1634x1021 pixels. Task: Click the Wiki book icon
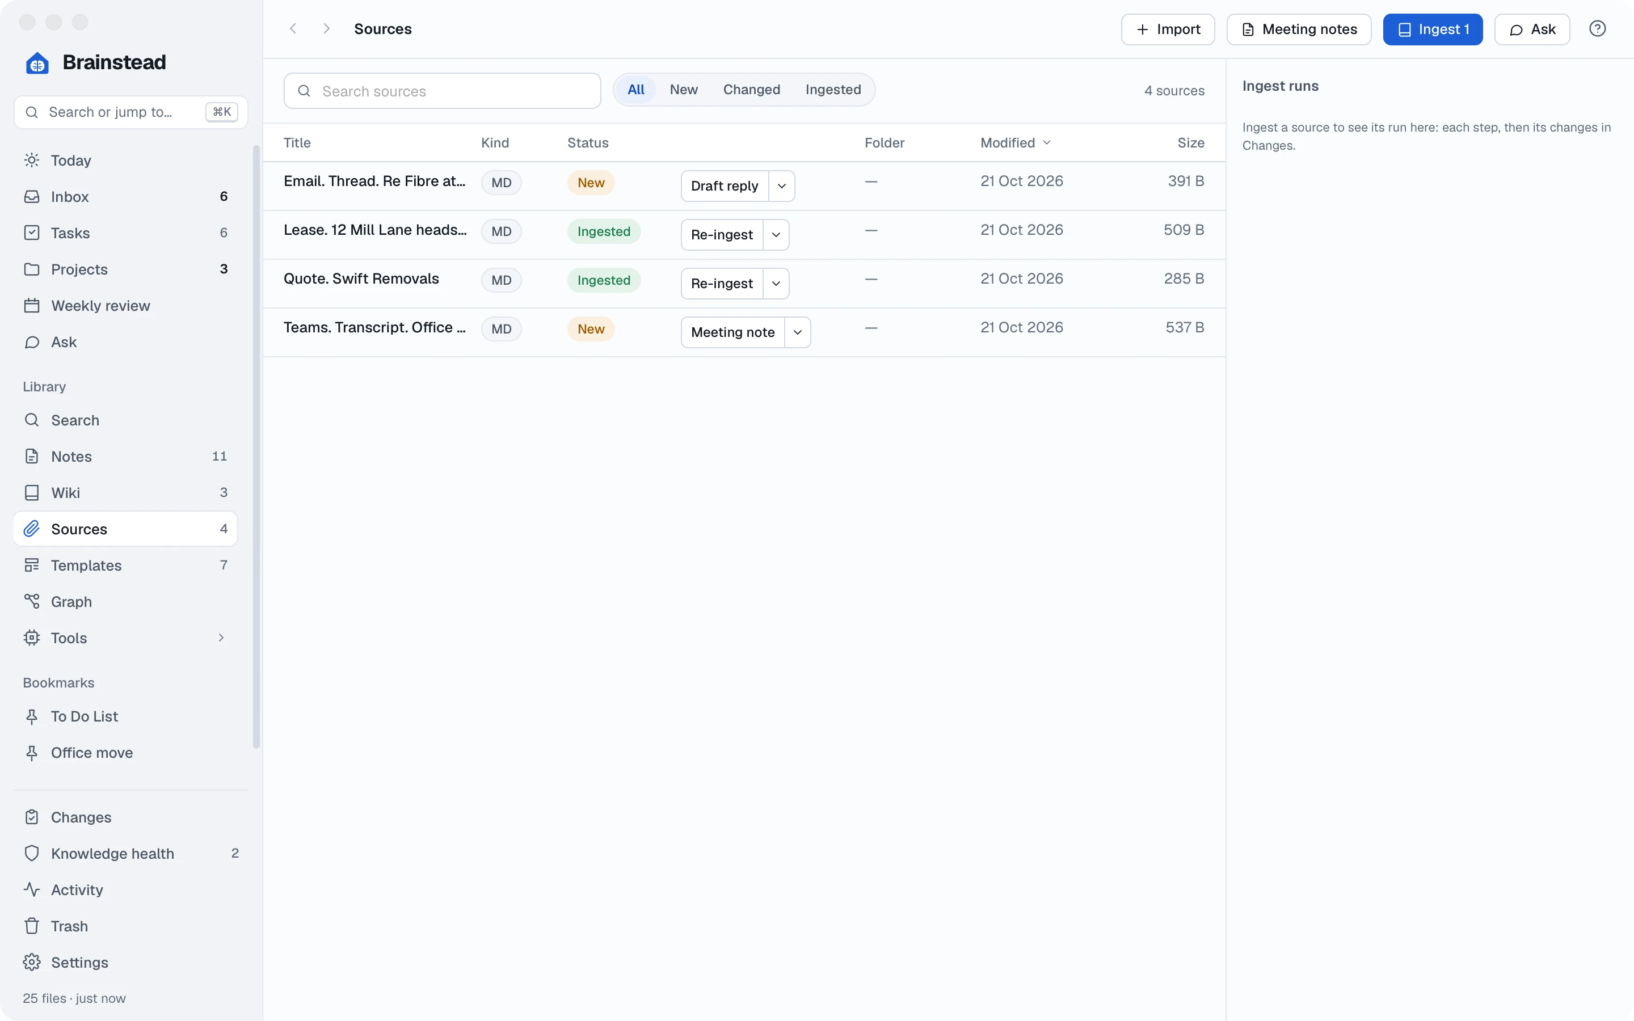click(x=32, y=493)
